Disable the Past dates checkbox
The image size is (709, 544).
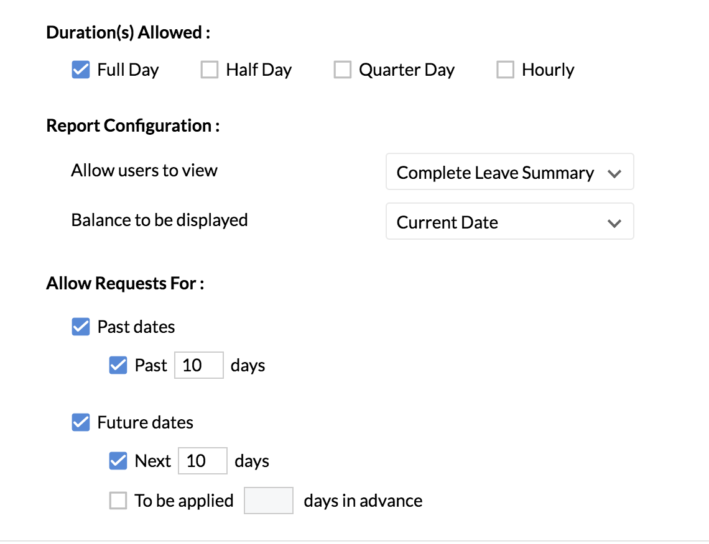point(81,327)
